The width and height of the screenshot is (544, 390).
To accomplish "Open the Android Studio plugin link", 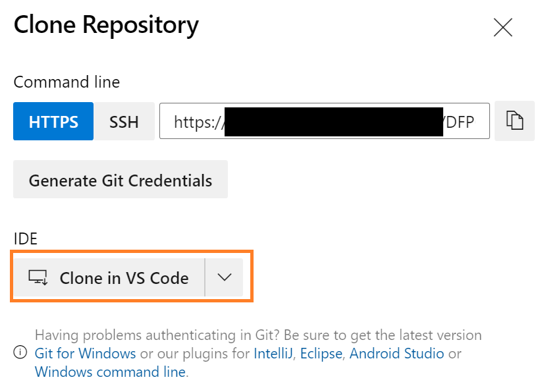I will point(396,354).
